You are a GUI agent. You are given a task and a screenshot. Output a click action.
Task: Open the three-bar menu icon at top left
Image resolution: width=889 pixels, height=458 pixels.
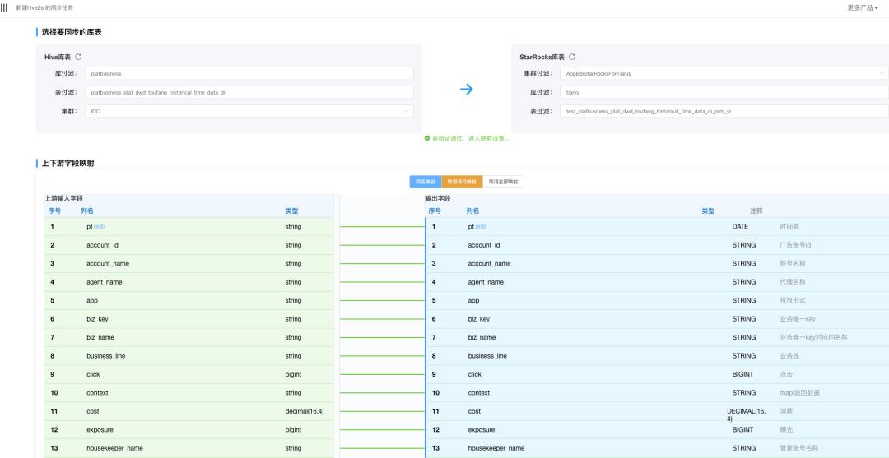[x=4, y=8]
